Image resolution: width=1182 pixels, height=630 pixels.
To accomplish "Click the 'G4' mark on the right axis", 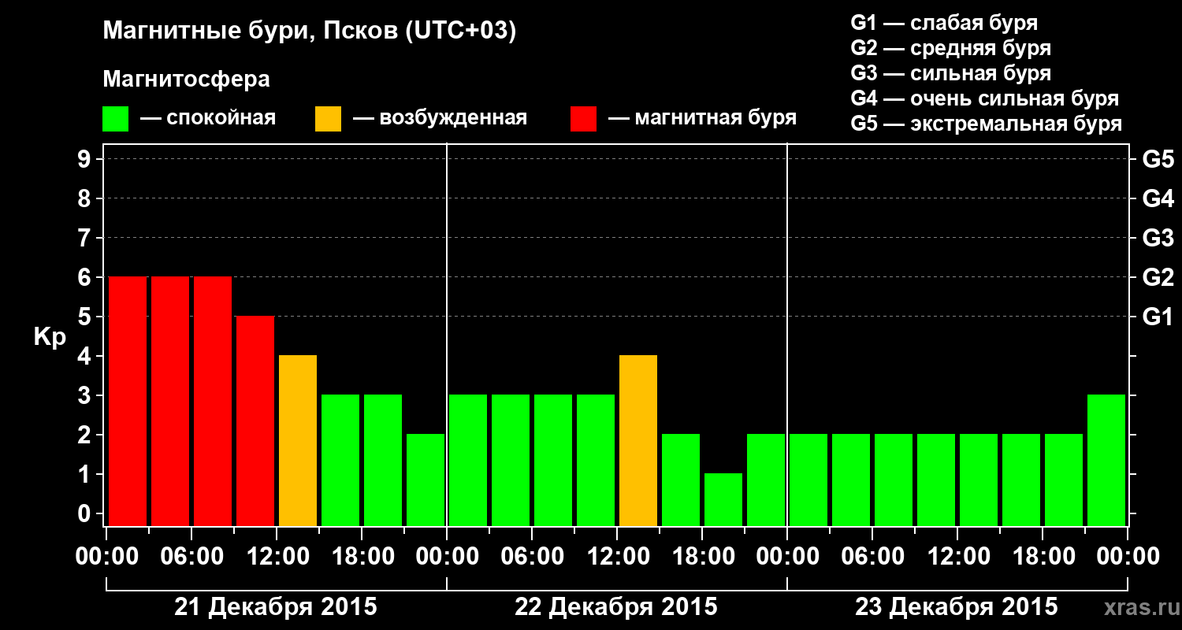I will click(x=1158, y=198).
